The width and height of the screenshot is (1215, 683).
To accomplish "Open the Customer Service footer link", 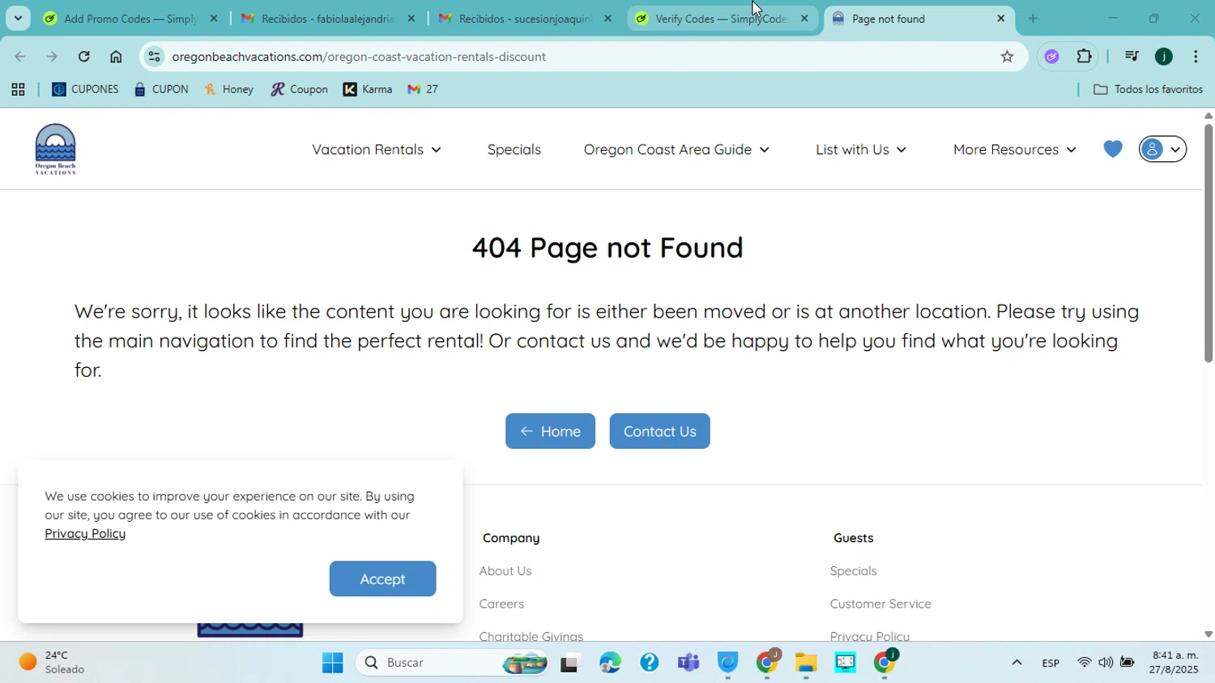I will click(880, 604).
